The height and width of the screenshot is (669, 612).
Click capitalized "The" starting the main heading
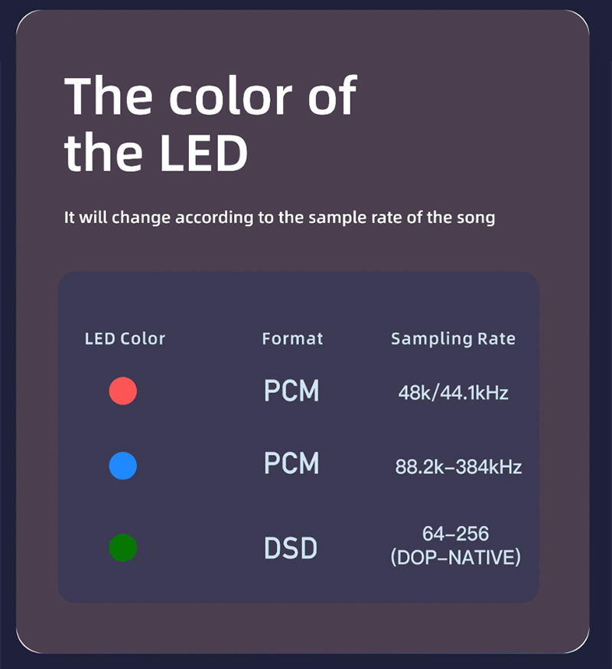click(x=109, y=96)
